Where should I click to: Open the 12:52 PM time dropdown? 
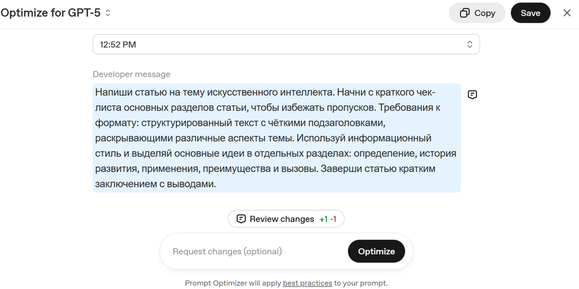(286, 43)
